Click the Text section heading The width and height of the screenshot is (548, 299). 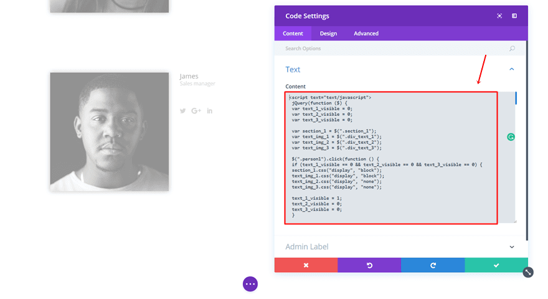[x=293, y=69]
